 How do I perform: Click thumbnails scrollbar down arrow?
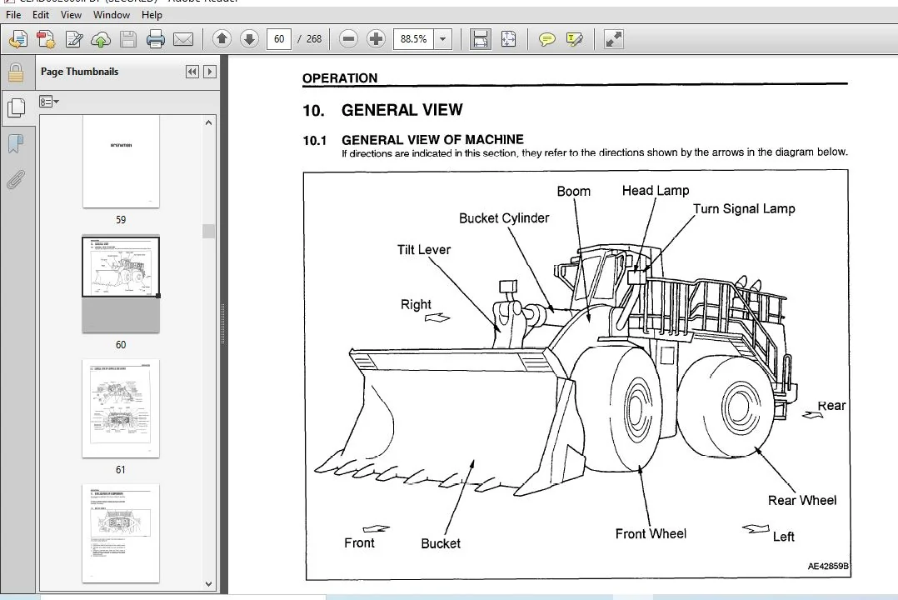pos(208,584)
